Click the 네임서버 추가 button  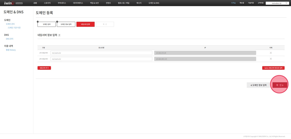click(44, 68)
